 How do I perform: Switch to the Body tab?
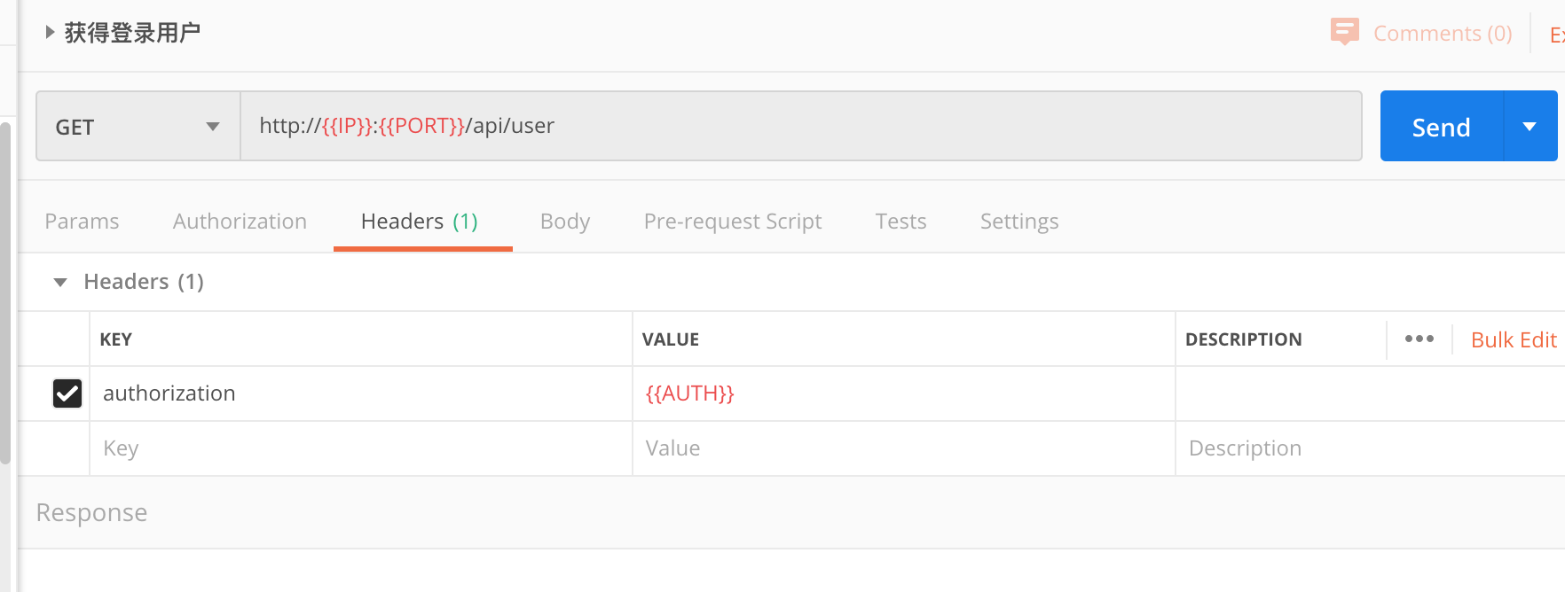(565, 222)
